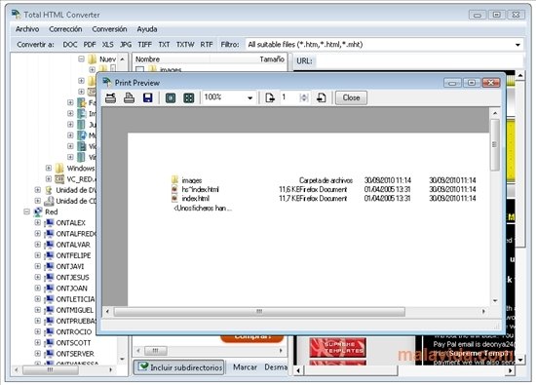Click the Unidad de CD drive icon
The width and height of the screenshot is (536, 385).
pos(49,201)
